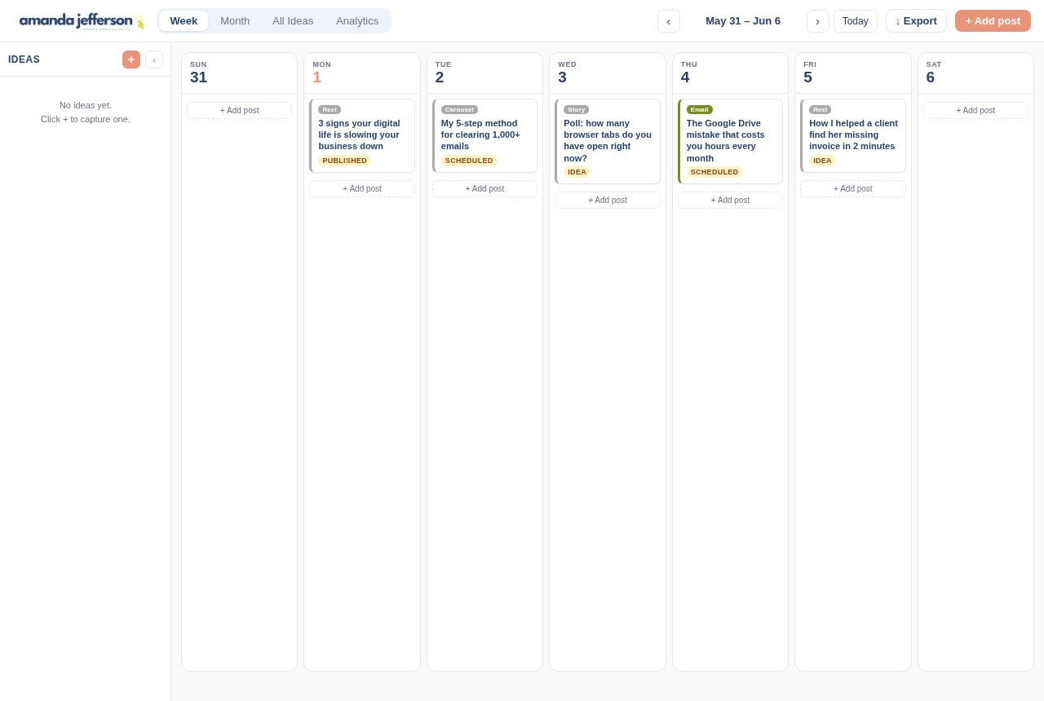Click SCHEDULED badge on Tuesday's post
1044x701 pixels.
click(x=469, y=161)
